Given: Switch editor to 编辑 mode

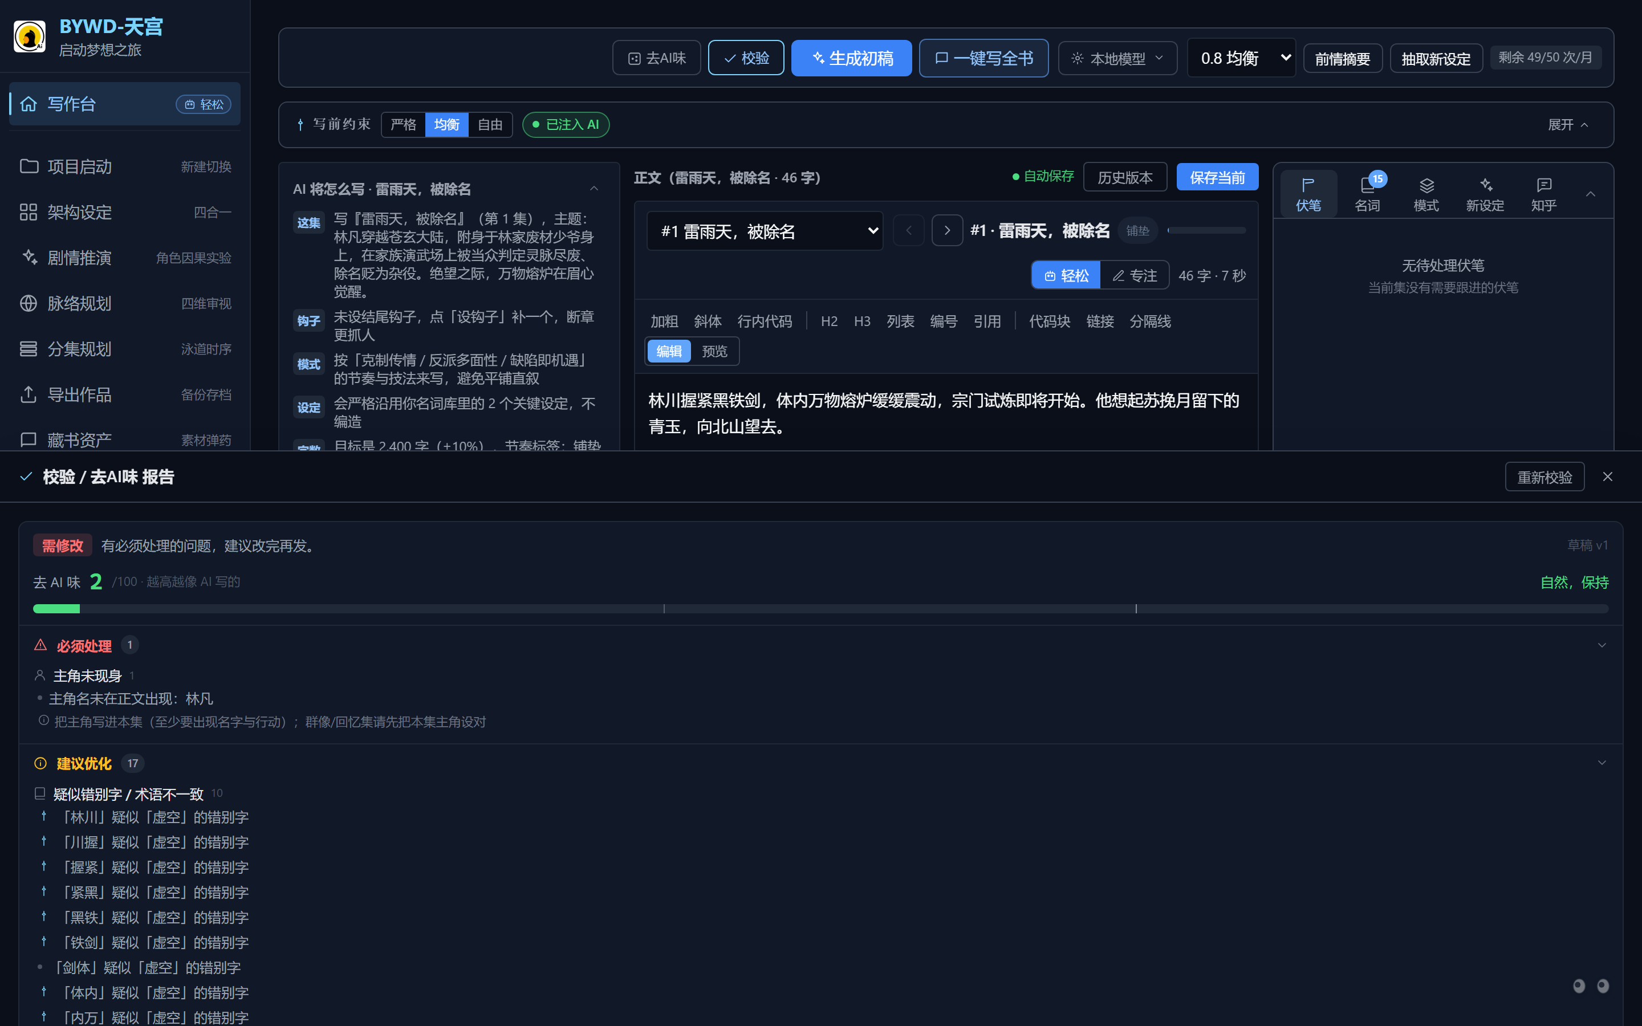Looking at the screenshot, I should pos(669,352).
